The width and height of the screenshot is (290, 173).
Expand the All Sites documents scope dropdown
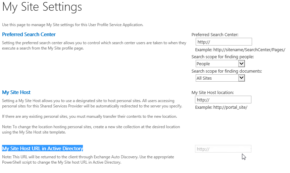pyautogui.click(x=241, y=78)
